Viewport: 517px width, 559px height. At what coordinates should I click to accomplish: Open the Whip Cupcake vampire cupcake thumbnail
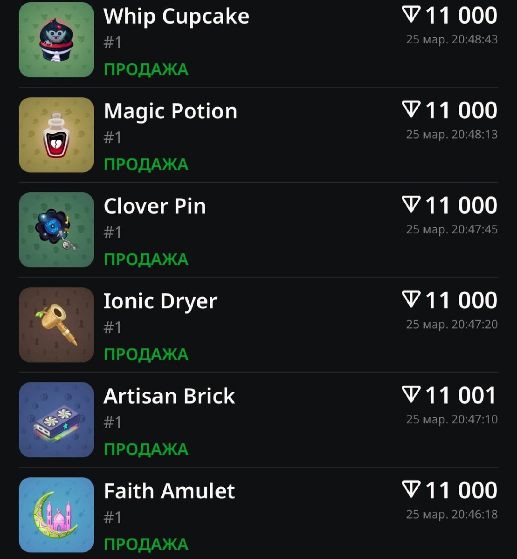(x=56, y=40)
